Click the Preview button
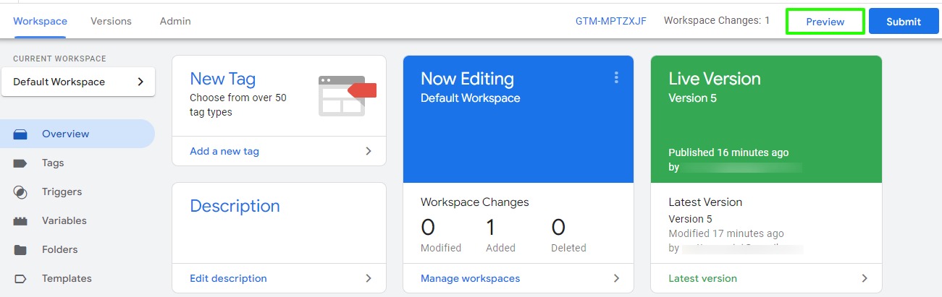This screenshot has height=297, width=942. (x=825, y=22)
